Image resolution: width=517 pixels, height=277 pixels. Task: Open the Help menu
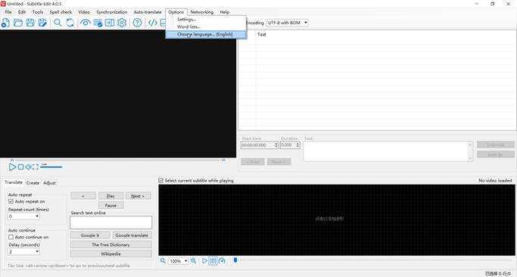pyautogui.click(x=225, y=12)
